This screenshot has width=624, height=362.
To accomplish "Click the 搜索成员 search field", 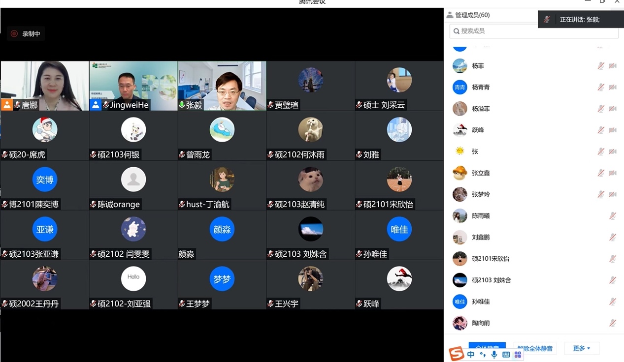I will (x=534, y=31).
